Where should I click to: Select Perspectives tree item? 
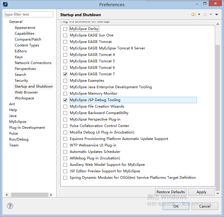coord(25,69)
